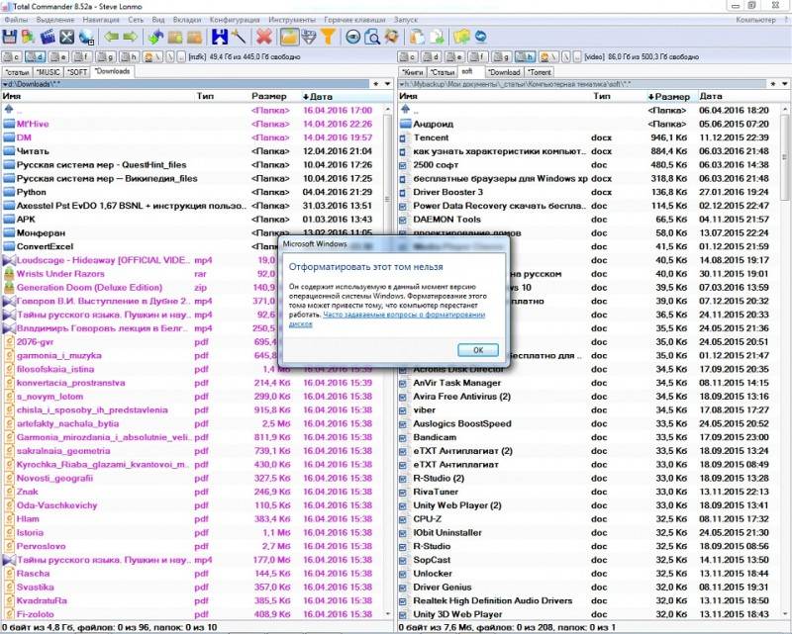This screenshot has height=634, width=792.
Task: Sort right panel by Размер column
Action: click(x=670, y=96)
